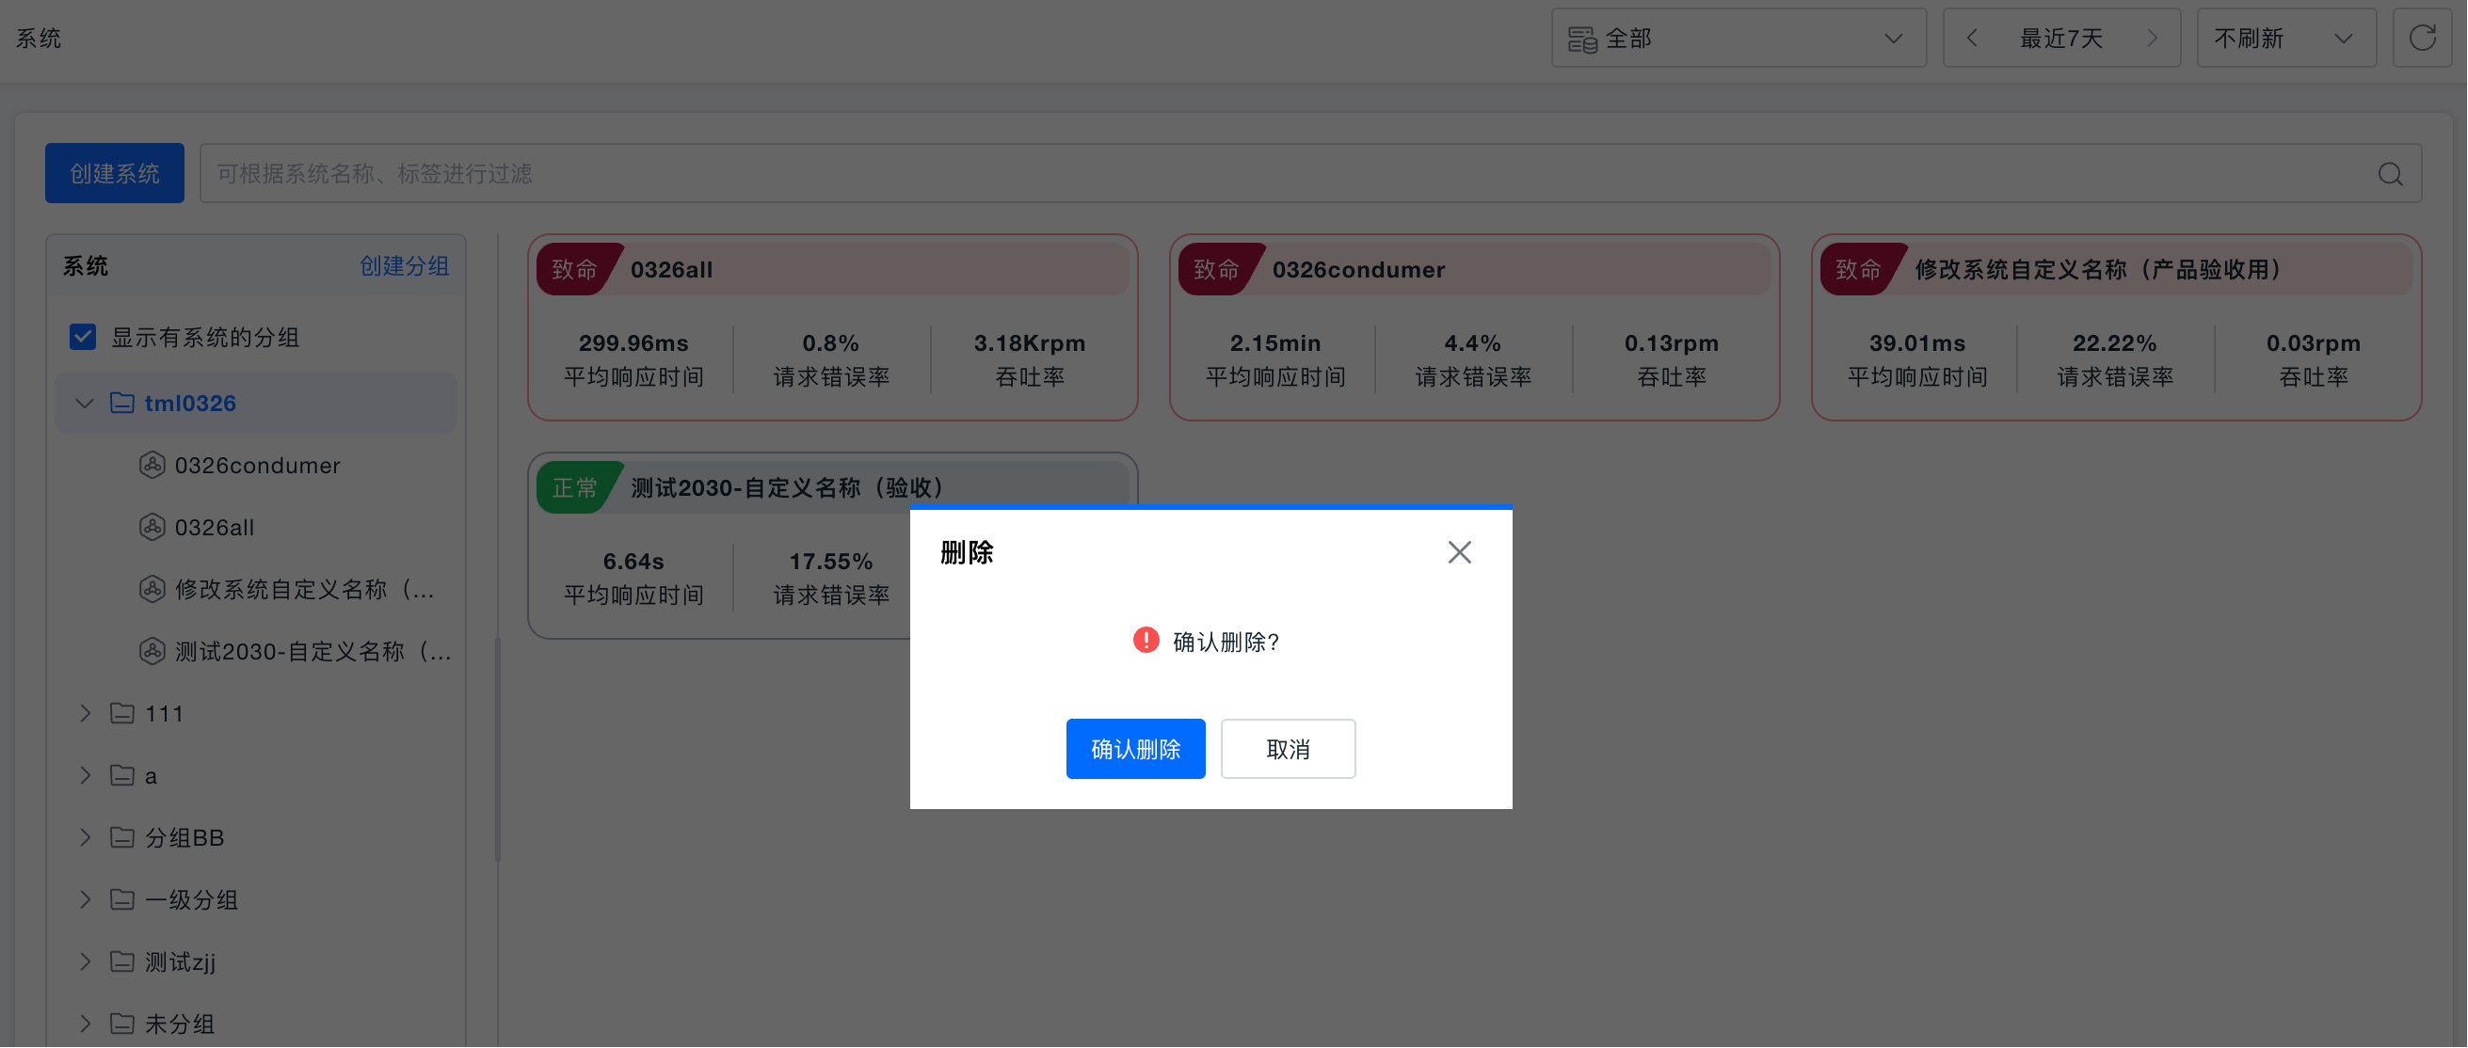Click the 4.4% error rate value
This screenshot has width=2468, height=1048.
pos(1472,342)
